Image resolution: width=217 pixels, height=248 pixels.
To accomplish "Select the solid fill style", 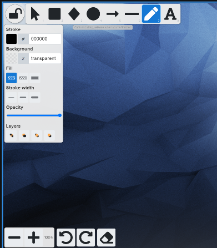I will click(35, 78).
